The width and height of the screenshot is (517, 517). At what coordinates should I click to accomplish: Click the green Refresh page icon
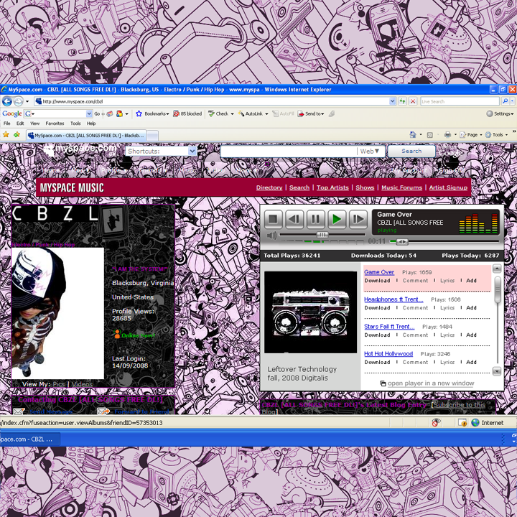click(x=402, y=101)
